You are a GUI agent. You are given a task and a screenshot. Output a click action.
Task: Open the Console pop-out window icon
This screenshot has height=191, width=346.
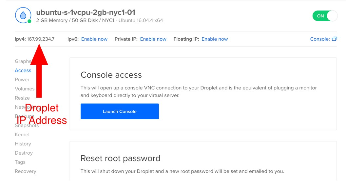[335, 39]
